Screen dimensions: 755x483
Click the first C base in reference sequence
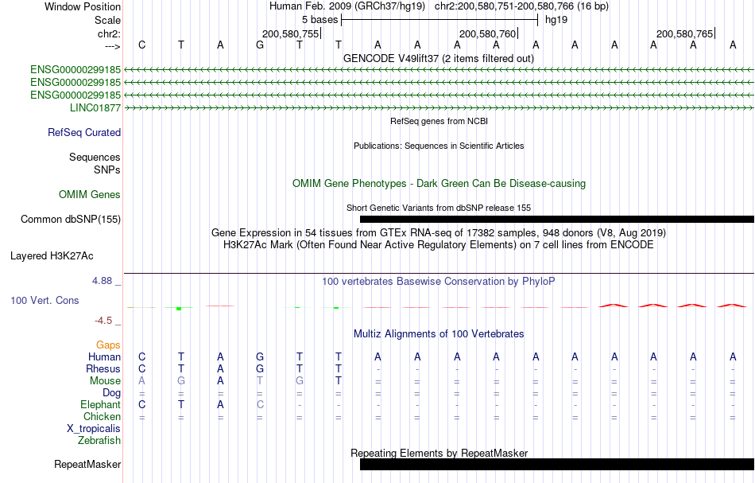(141, 45)
